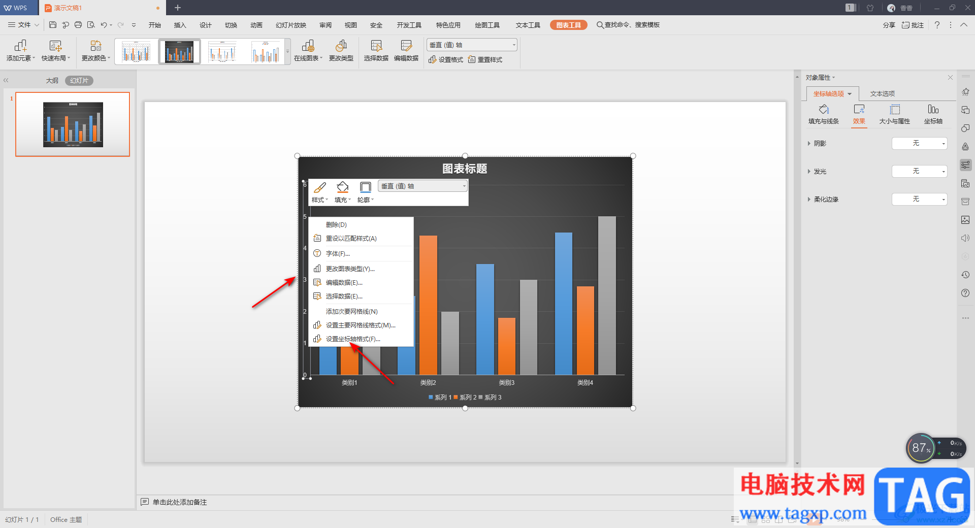The height and width of the screenshot is (528, 975).
Task: Open Size & Properties (大小与属性) section
Action: pos(895,115)
